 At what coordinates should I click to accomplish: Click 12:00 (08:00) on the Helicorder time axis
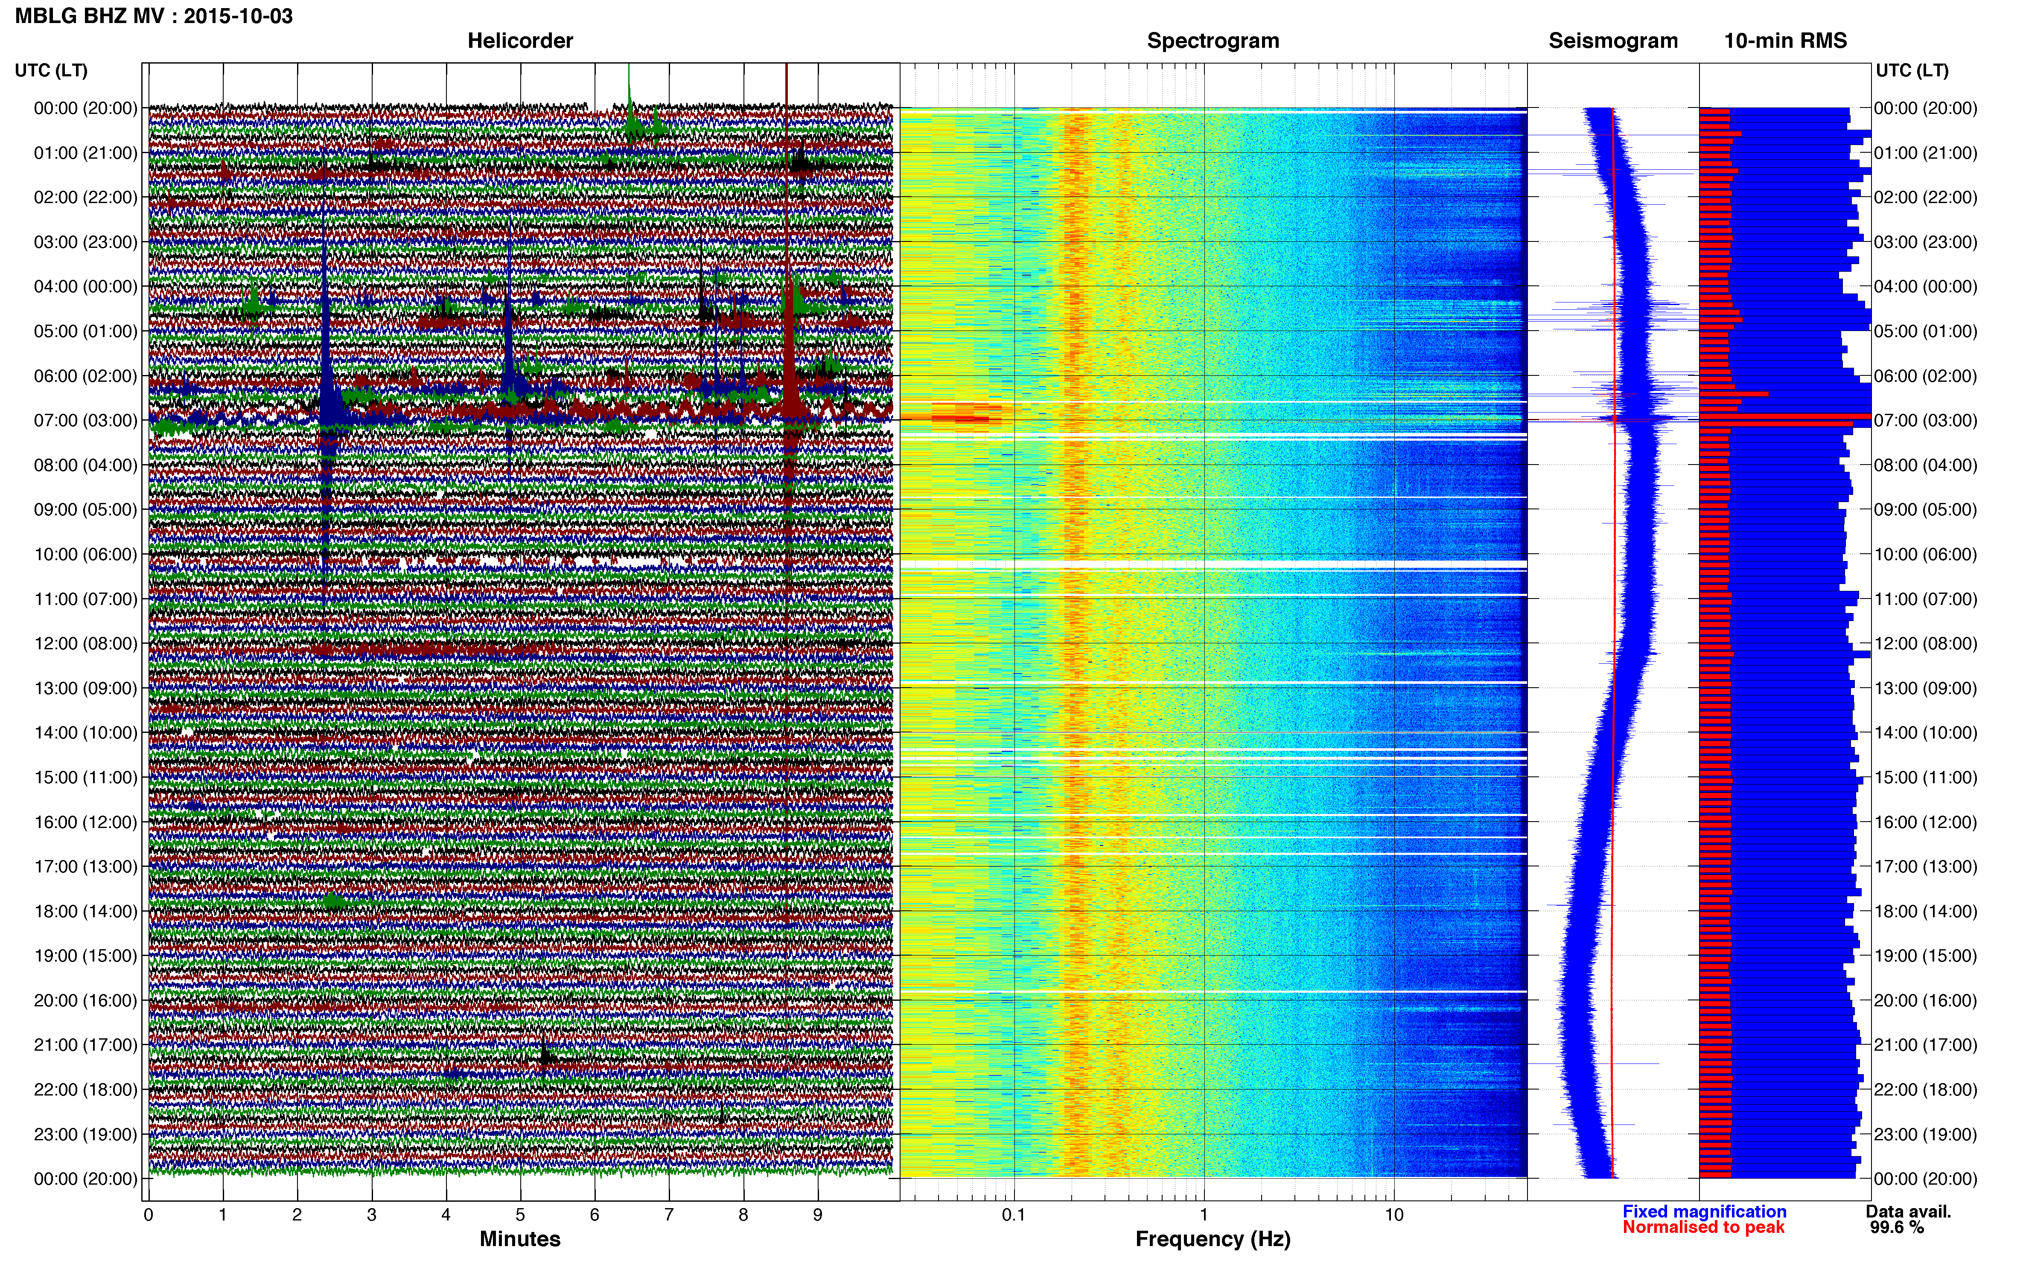tap(85, 644)
